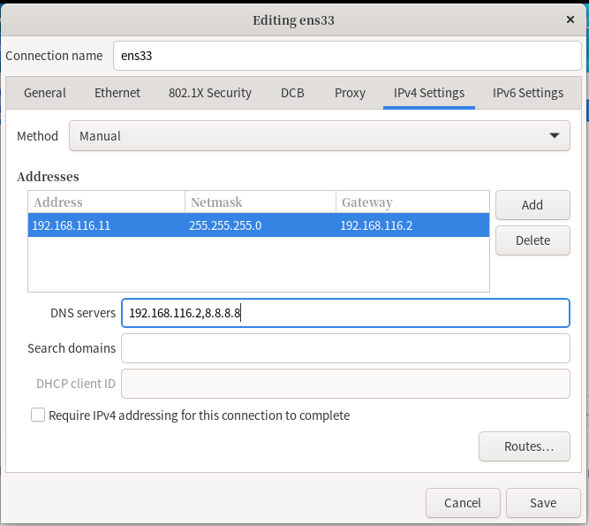This screenshot has width=589, height=526.
Task: Select the IPv4 Settings tab
Action: pyautogui.click(x=429, y=93)
